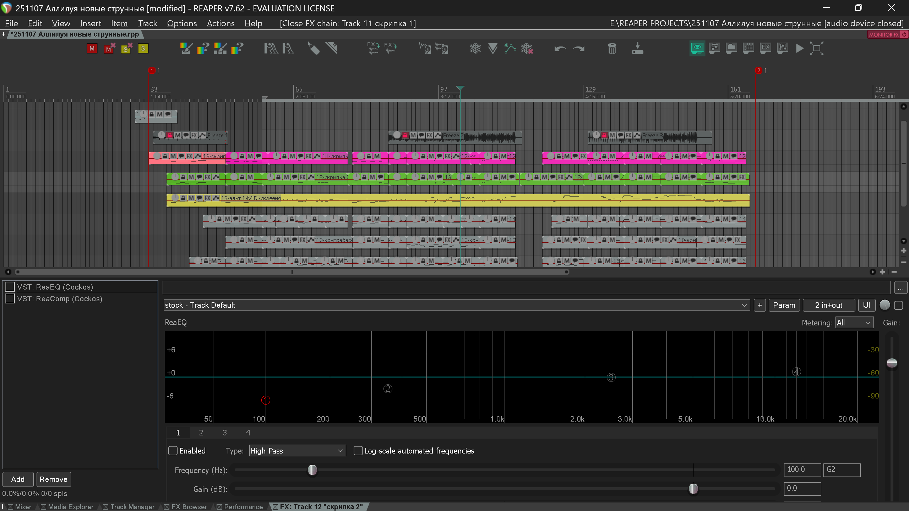Click the Add FX button

tap(18, 479)
